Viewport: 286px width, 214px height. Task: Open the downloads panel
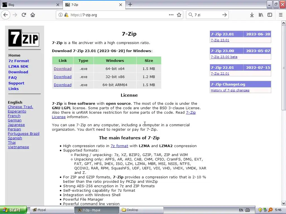(x=252, y=15)
